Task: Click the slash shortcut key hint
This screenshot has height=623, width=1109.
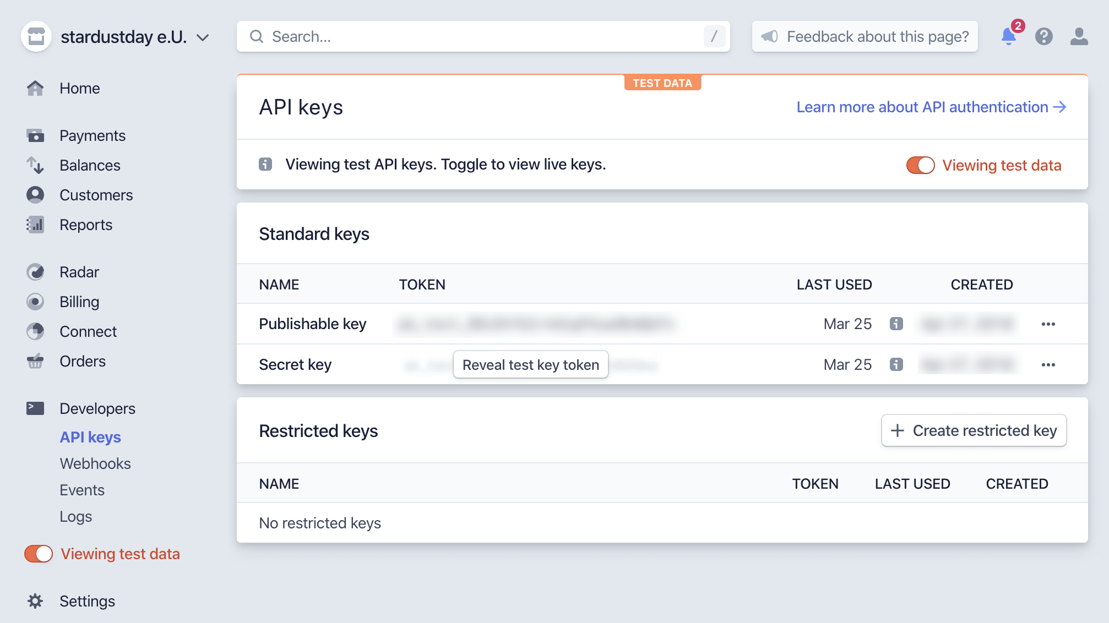Action: coord(714,36)
